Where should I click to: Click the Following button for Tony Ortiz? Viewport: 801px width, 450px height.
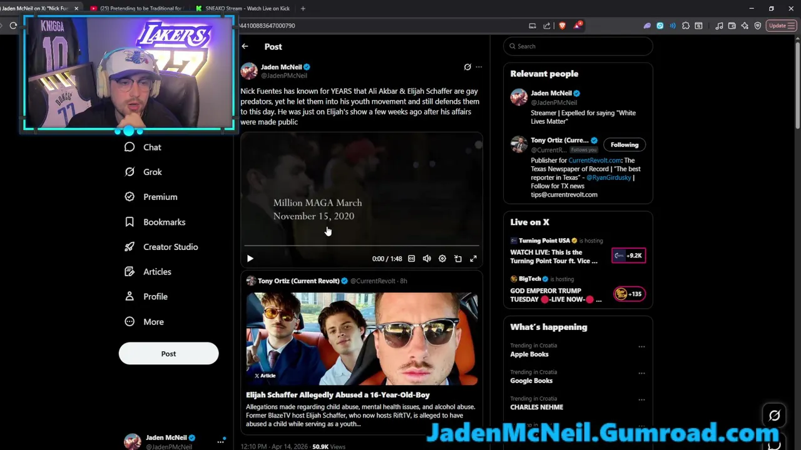(625, 145)
